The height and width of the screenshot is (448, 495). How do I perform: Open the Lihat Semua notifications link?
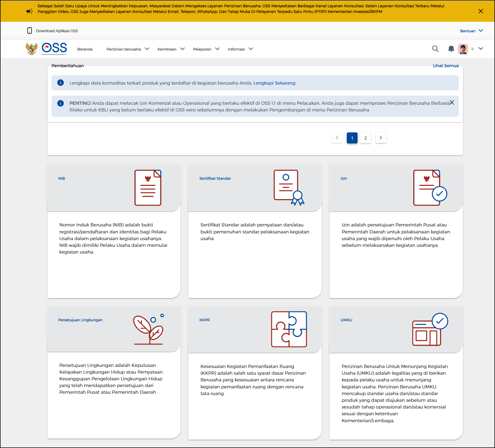click(x=445, y=66)
